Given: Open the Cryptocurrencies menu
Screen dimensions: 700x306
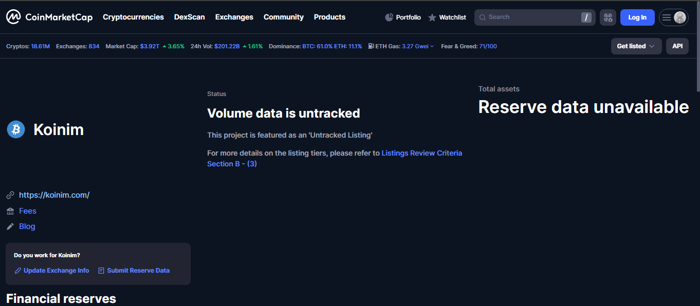Looking at the screenshot, I should 133,17.
